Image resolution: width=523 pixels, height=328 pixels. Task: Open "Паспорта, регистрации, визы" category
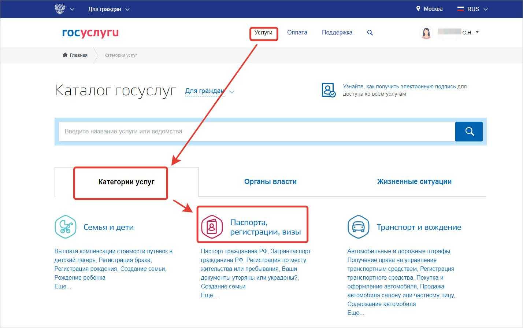coord(266,227)
